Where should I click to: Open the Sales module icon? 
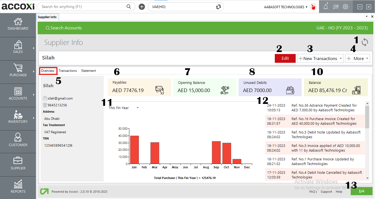18,45
